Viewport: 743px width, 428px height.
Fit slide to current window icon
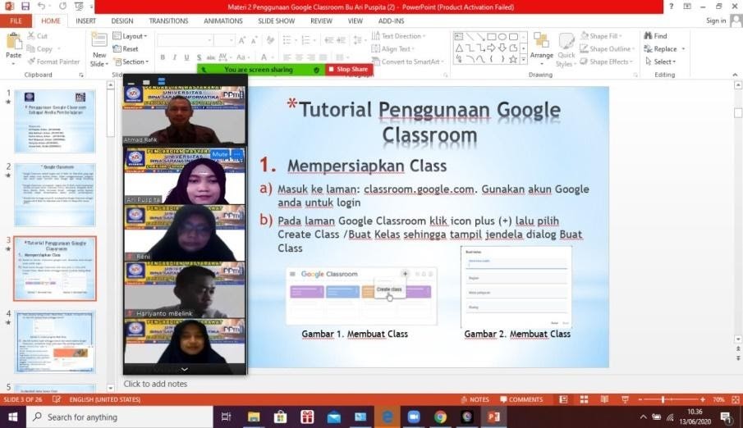coord(736,399)
